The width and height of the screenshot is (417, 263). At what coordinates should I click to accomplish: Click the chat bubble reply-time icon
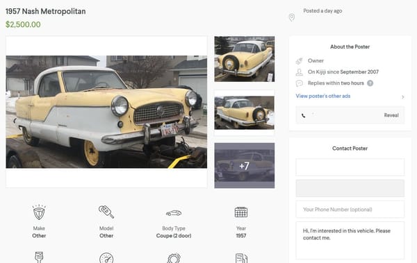coord(299,83)
